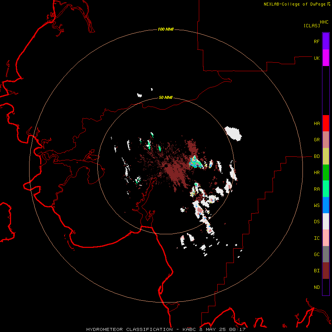Click the HHC product label

coord(324,22)
